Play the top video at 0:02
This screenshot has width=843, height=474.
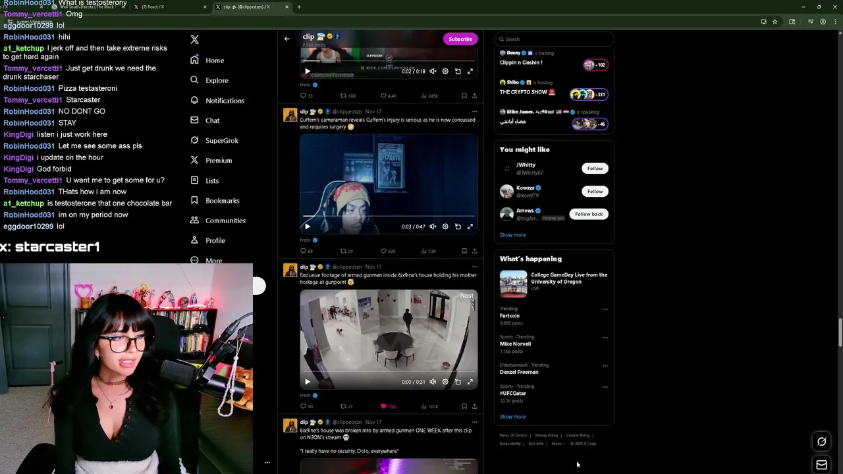coord(307,71)
